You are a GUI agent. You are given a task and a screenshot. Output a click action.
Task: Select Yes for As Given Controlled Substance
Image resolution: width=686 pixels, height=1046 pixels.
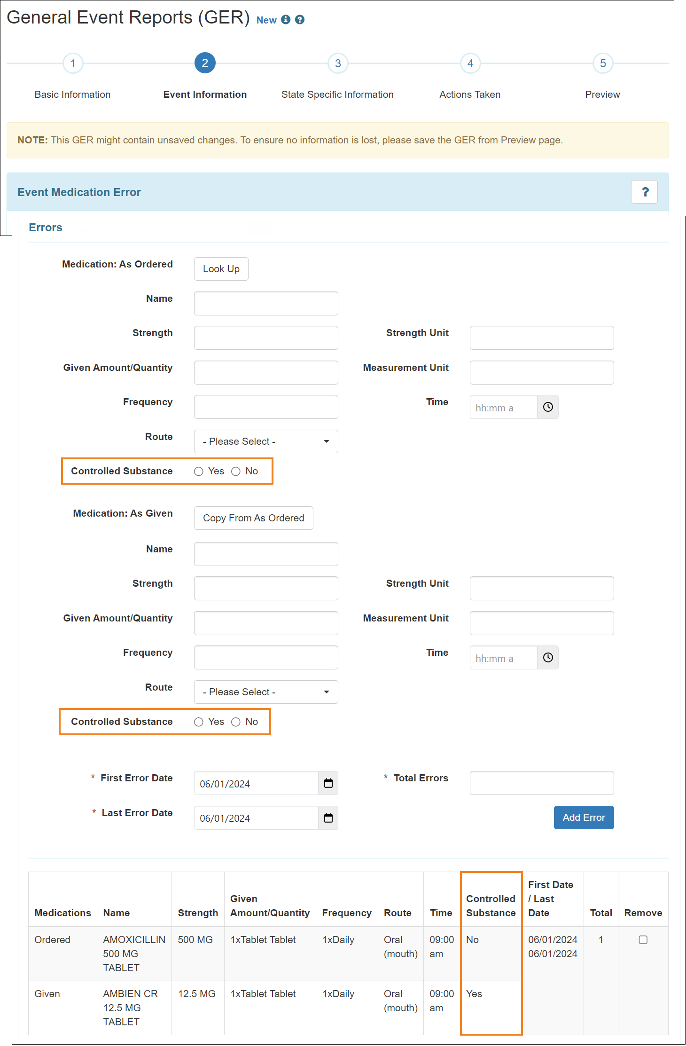[199, 722]
